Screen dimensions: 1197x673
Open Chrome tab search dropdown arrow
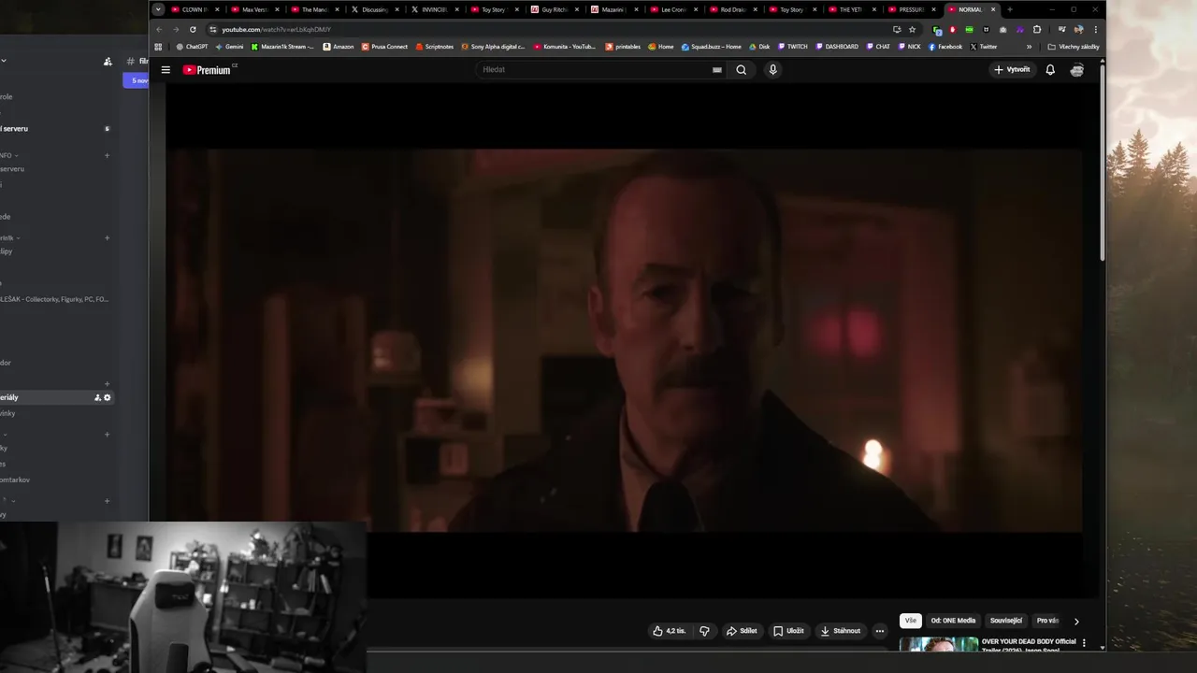(x=158, y=9)
